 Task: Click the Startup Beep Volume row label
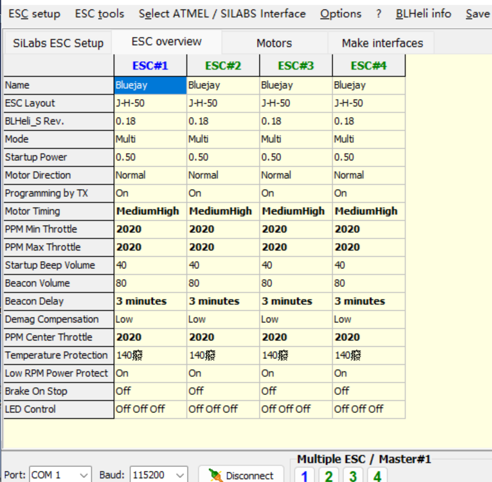point(59,265)
